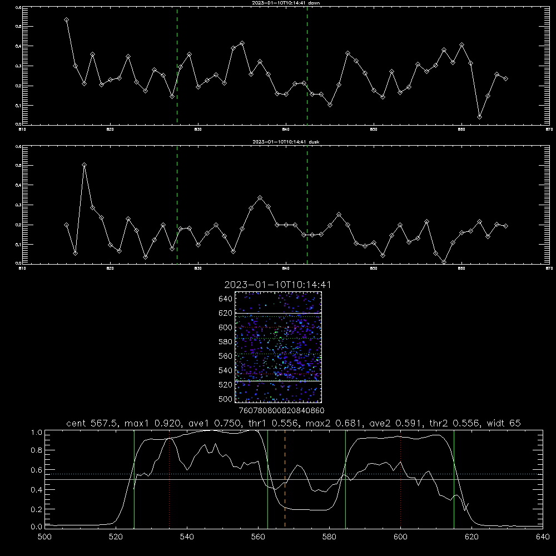This screenshot has height=556, width=556.
Task: Click the tallest peak diamond in the dusk plot
Action: [x=84, y=165]
